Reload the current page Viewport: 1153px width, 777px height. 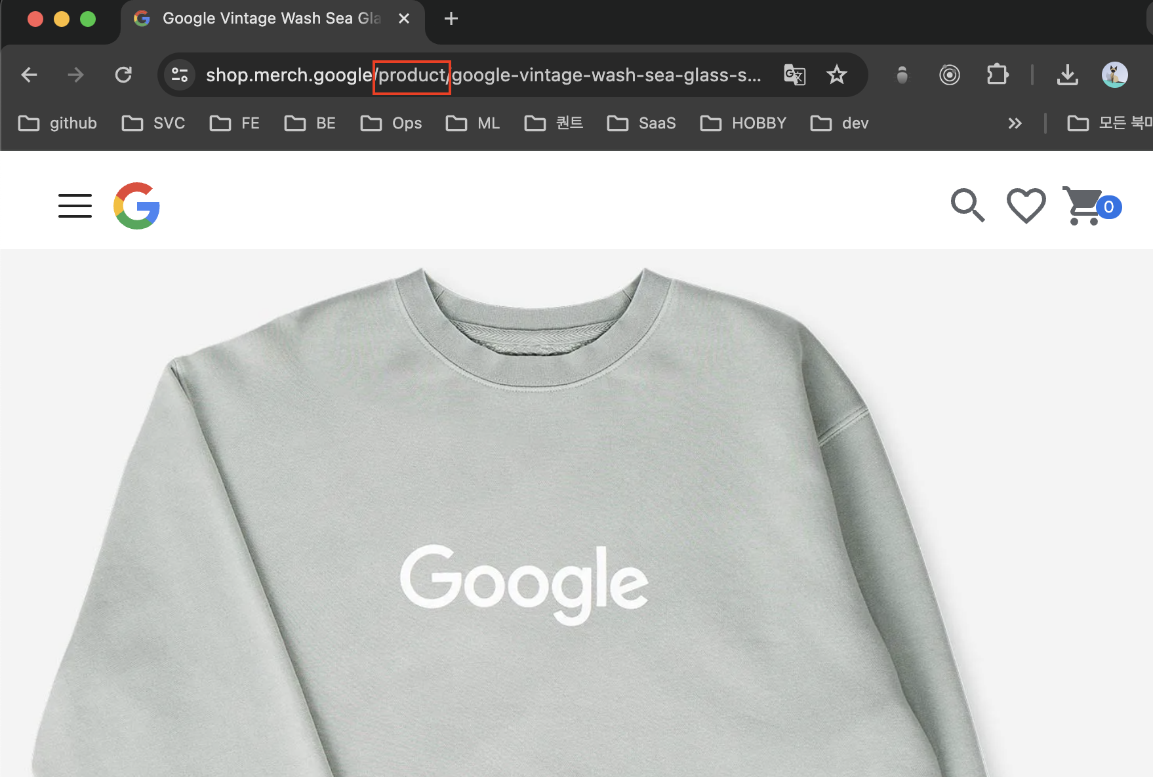[x=123, y=75]
